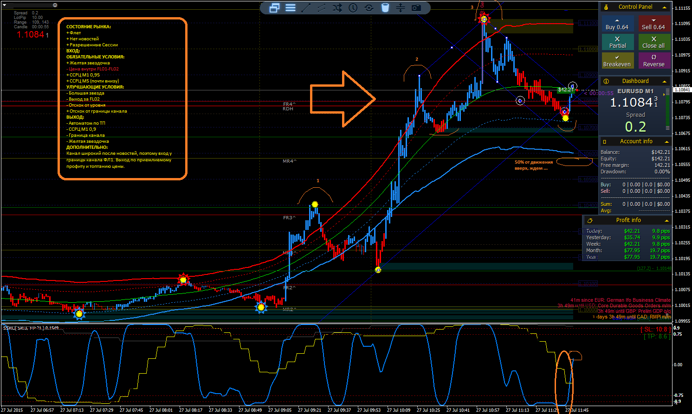This screenshot has height=414, width=692.
Task: Click the shuffle arrows icon in toolbar
Action: pos(337,8)
